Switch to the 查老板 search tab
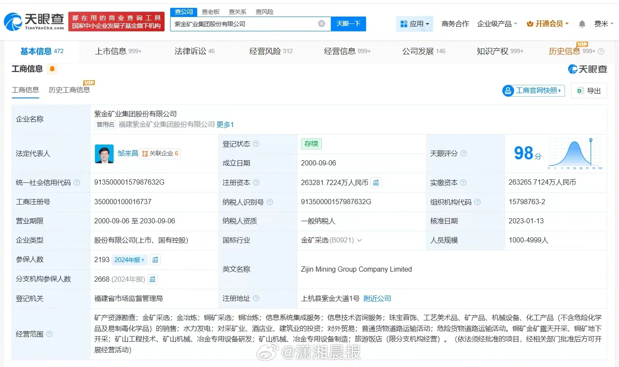 211,12
